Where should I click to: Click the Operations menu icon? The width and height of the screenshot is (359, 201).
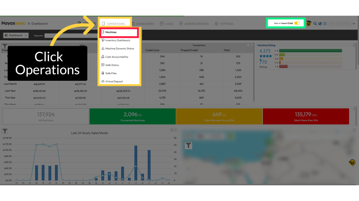pyautogui.click(x=104, y=24)
